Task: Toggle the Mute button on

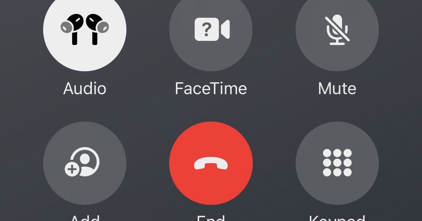Action: pyautogui.click(x=337, y=30)
